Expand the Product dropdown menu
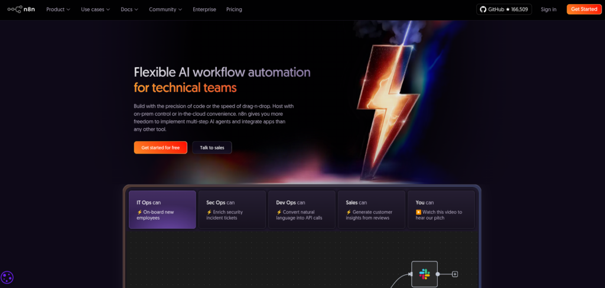Image resolution: width=605 pixels, height=288 pixels. tap(58, 9)
